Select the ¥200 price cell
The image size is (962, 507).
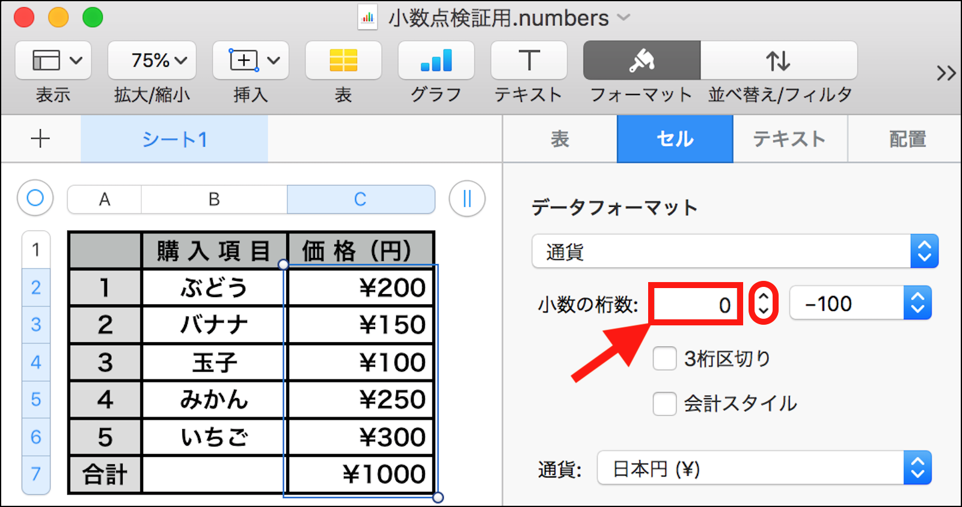click(x=360, y=287)
